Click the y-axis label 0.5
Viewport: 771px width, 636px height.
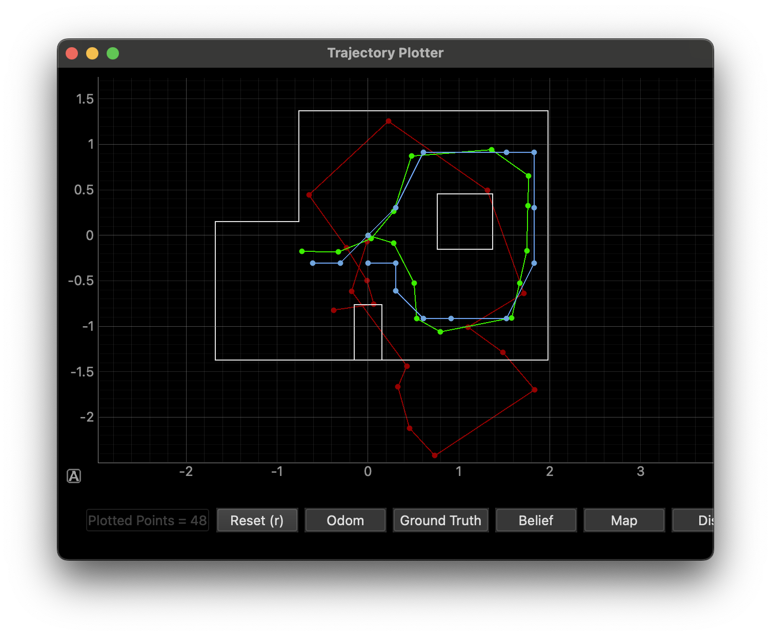[x=84, y=190]
